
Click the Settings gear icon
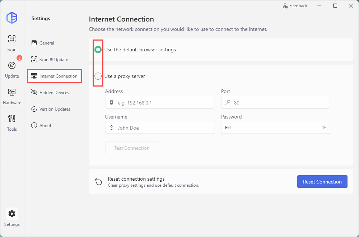[x=12, y=214]
